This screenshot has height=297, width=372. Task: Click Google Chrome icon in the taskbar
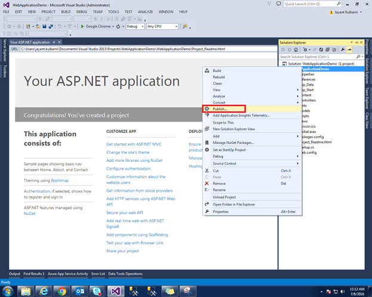61,290
